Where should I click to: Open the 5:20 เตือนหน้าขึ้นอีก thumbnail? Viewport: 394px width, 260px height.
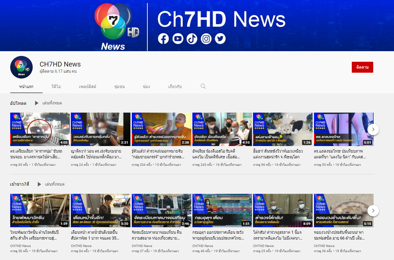click(100, 211)
